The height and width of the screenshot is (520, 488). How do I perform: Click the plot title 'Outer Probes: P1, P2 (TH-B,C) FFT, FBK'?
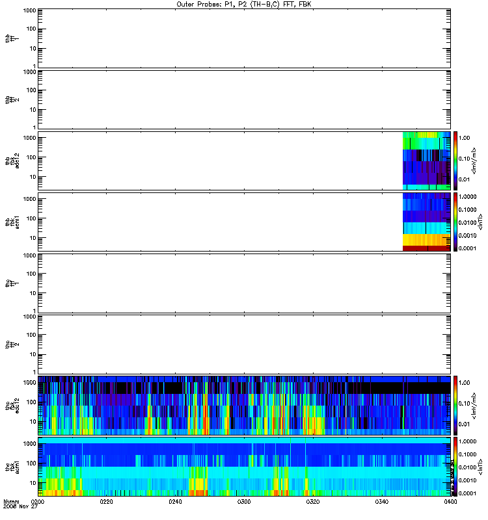(244, 5)
